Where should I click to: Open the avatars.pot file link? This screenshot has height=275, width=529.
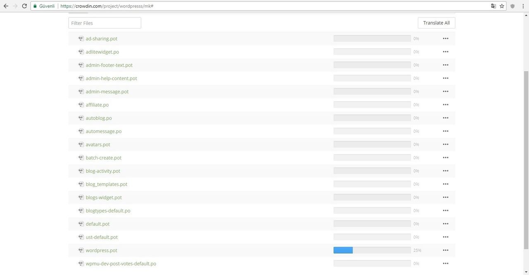pyautogui.click(x=98, y=144)
